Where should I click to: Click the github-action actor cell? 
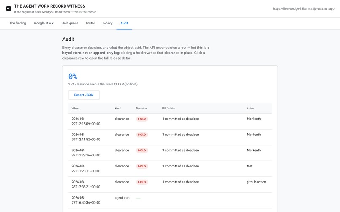point(256,182)
